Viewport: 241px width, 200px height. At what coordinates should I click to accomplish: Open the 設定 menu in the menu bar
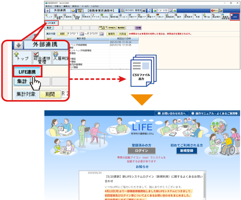[76, 6]
